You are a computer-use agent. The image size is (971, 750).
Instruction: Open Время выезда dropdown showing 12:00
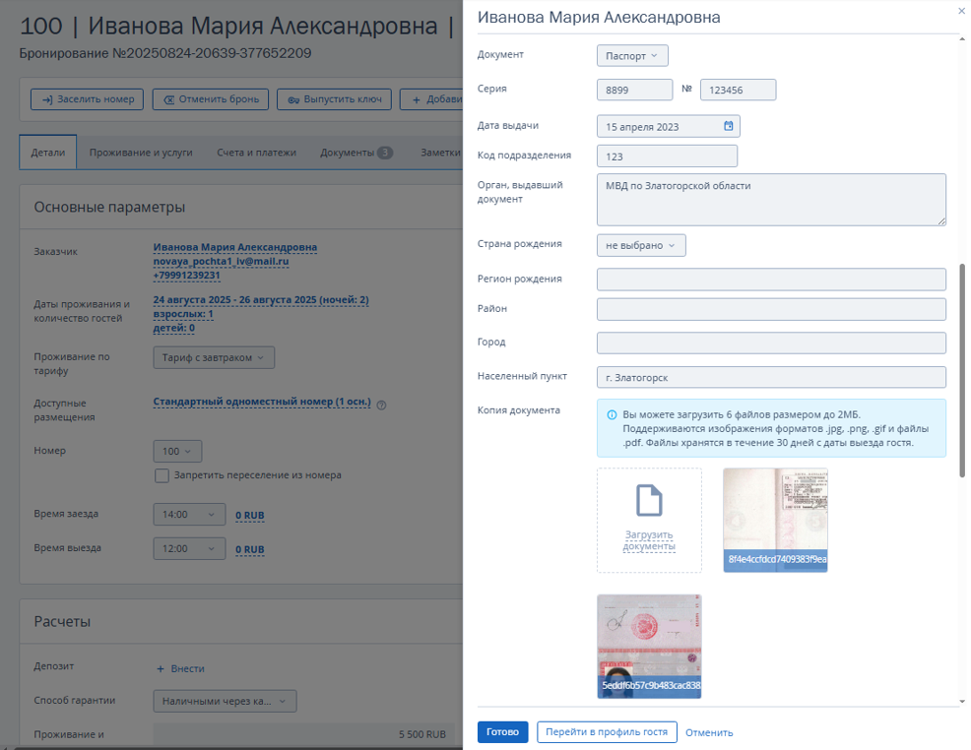click(x=189, y=549)
